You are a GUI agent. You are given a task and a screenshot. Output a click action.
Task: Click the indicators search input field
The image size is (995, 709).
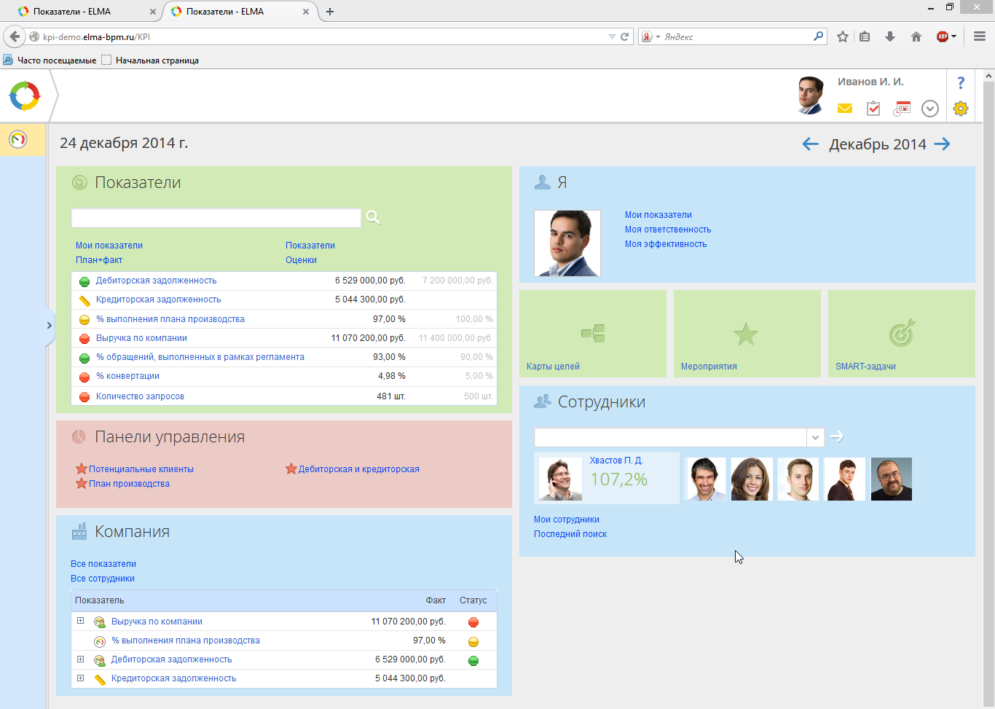[x=216, y=218]
